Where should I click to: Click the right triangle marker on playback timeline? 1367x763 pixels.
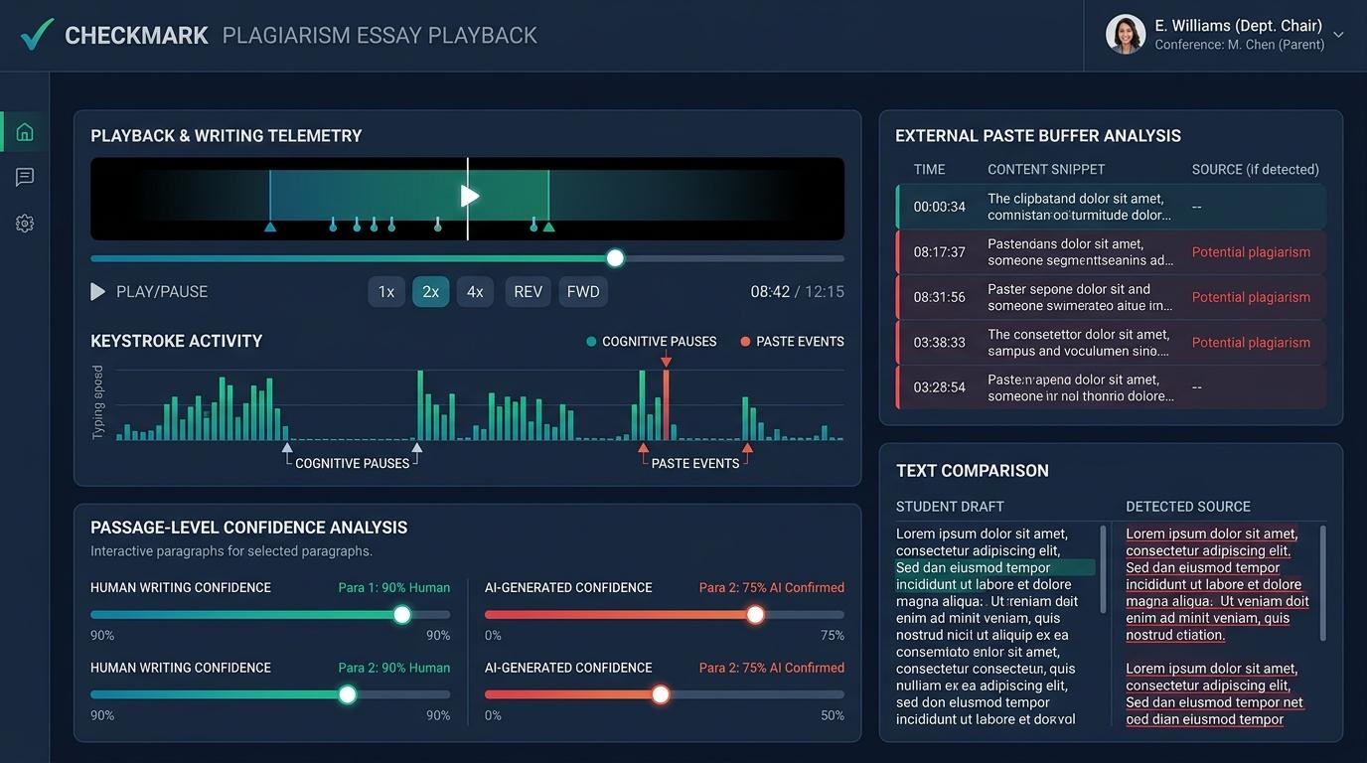548,227
